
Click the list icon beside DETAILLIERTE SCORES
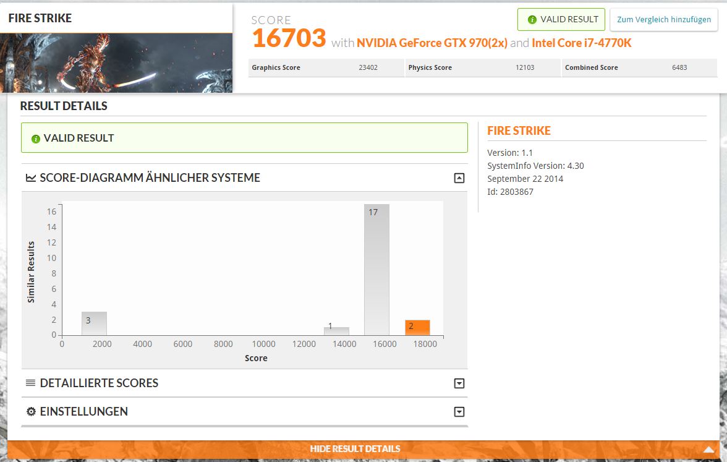(31, 383)
